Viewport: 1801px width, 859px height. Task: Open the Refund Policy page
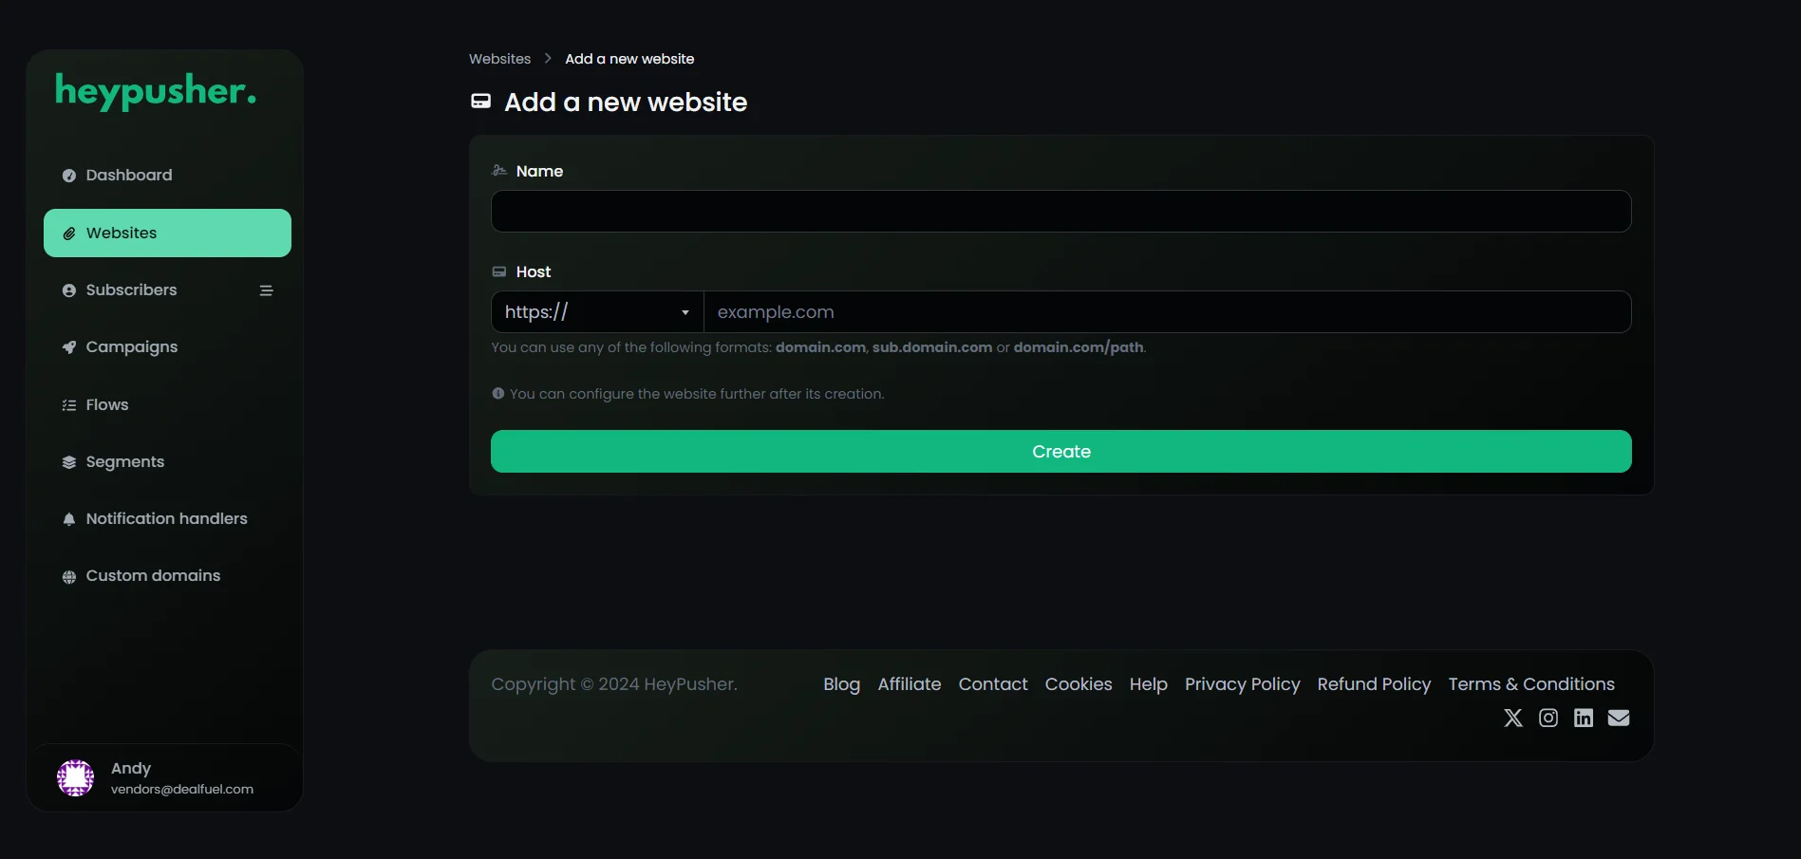pos(1374,683)
